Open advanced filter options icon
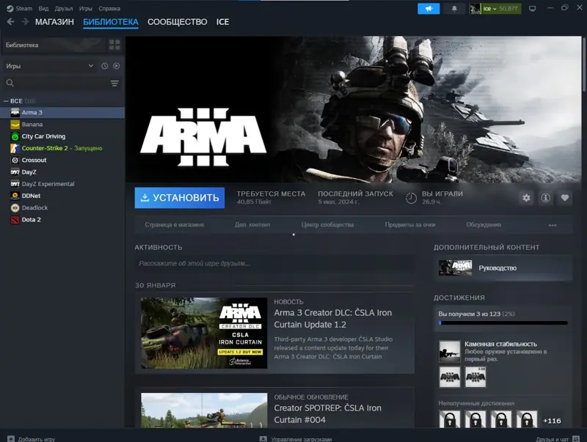The width and height of the screenshot is (587, 442). 114,83
